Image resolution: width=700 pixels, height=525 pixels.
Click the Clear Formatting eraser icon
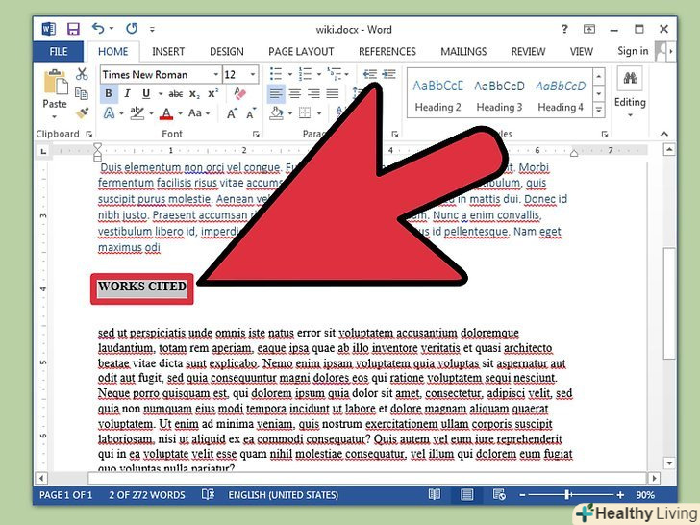(239, 94)
